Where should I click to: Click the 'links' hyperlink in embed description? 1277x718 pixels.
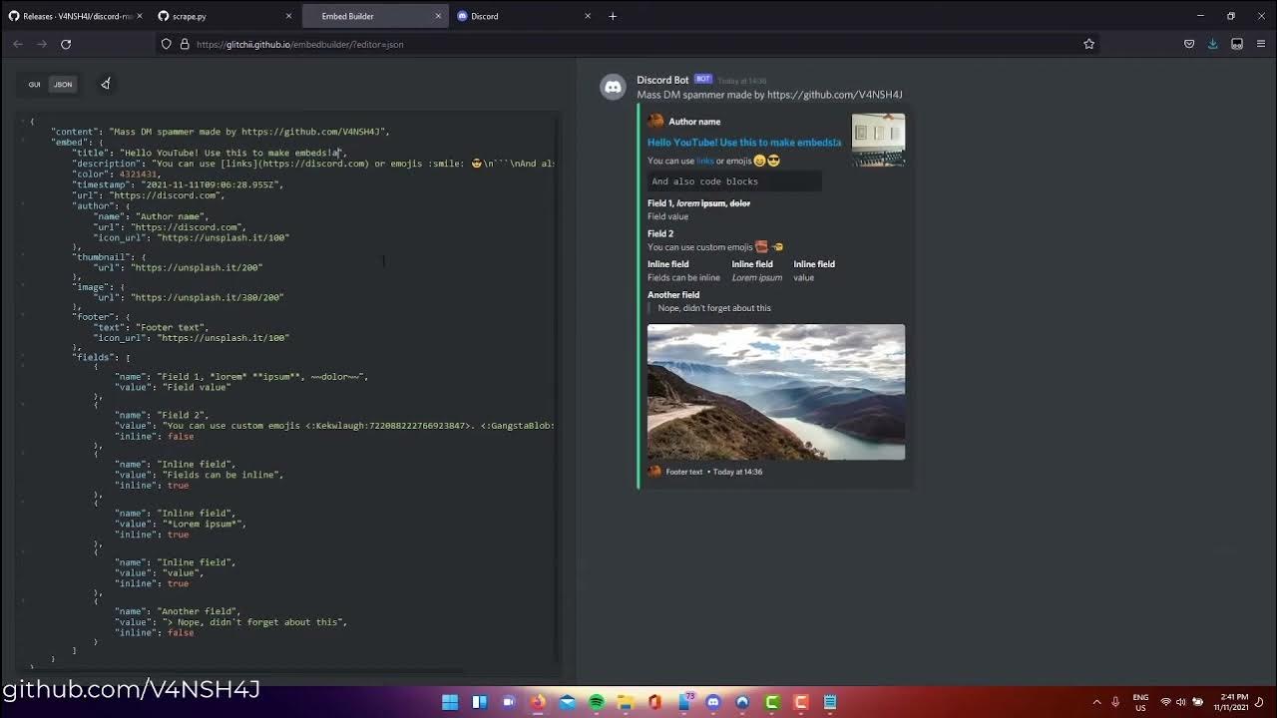705,161
